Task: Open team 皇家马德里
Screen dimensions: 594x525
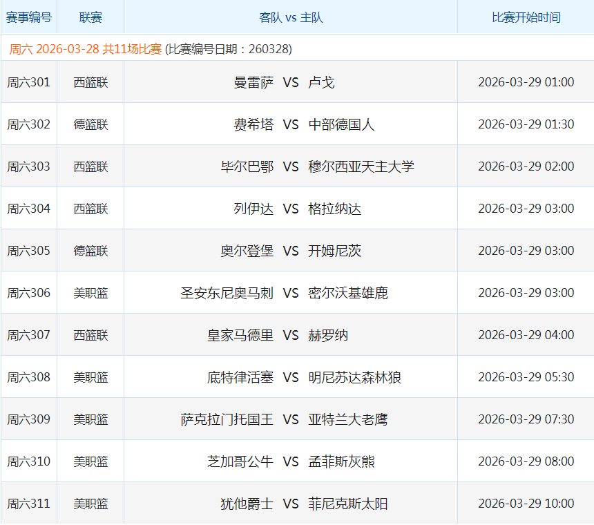Action: 240,335
